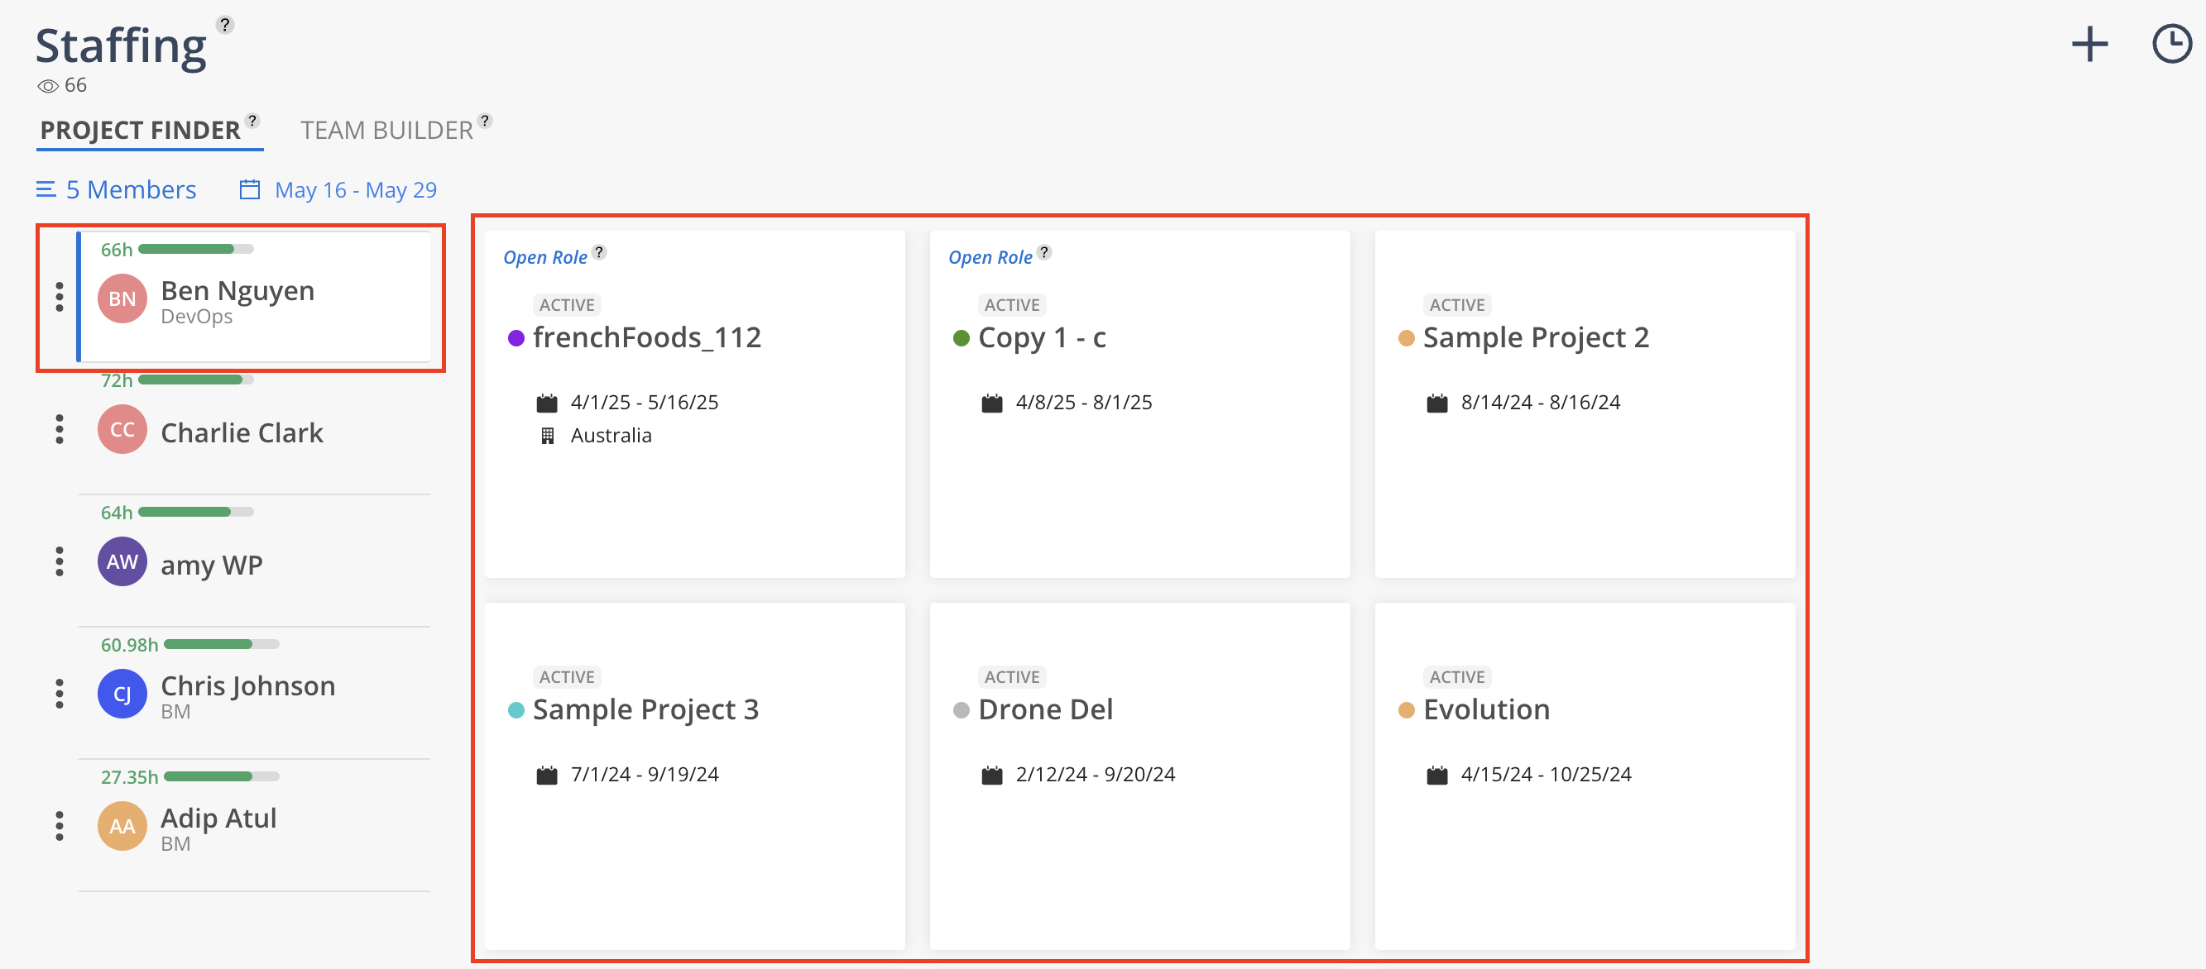Click the list filter icon beside 5 Members
Screen dimensions: 2206x969
tap(46, 189)
